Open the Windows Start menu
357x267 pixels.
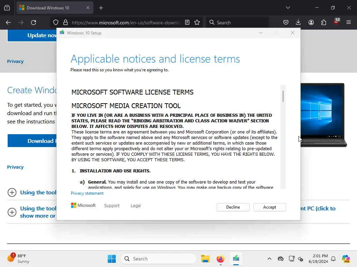(112, 259)
